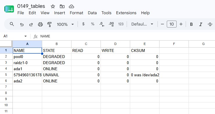Open the Insert menu
The image size is (215, 114).
pos(60,13)
